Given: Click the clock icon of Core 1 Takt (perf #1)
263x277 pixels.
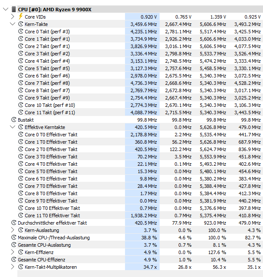Looking at the screenshot, I should (21, 39).
